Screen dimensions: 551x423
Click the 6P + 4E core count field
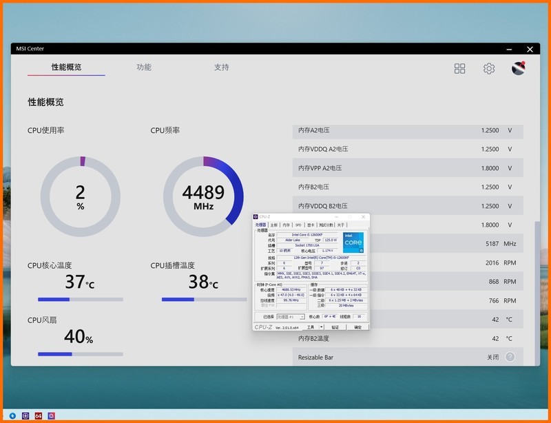330,316
